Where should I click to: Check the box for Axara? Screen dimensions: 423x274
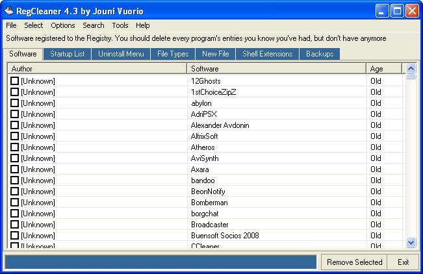tap(14, 169)
